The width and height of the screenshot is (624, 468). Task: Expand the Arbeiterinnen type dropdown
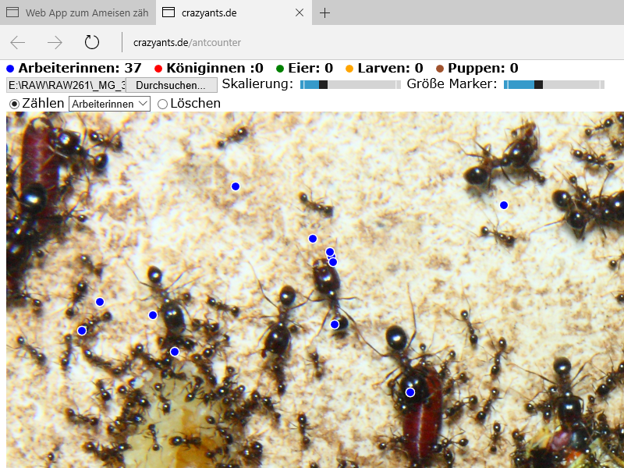tap(109, 104)
